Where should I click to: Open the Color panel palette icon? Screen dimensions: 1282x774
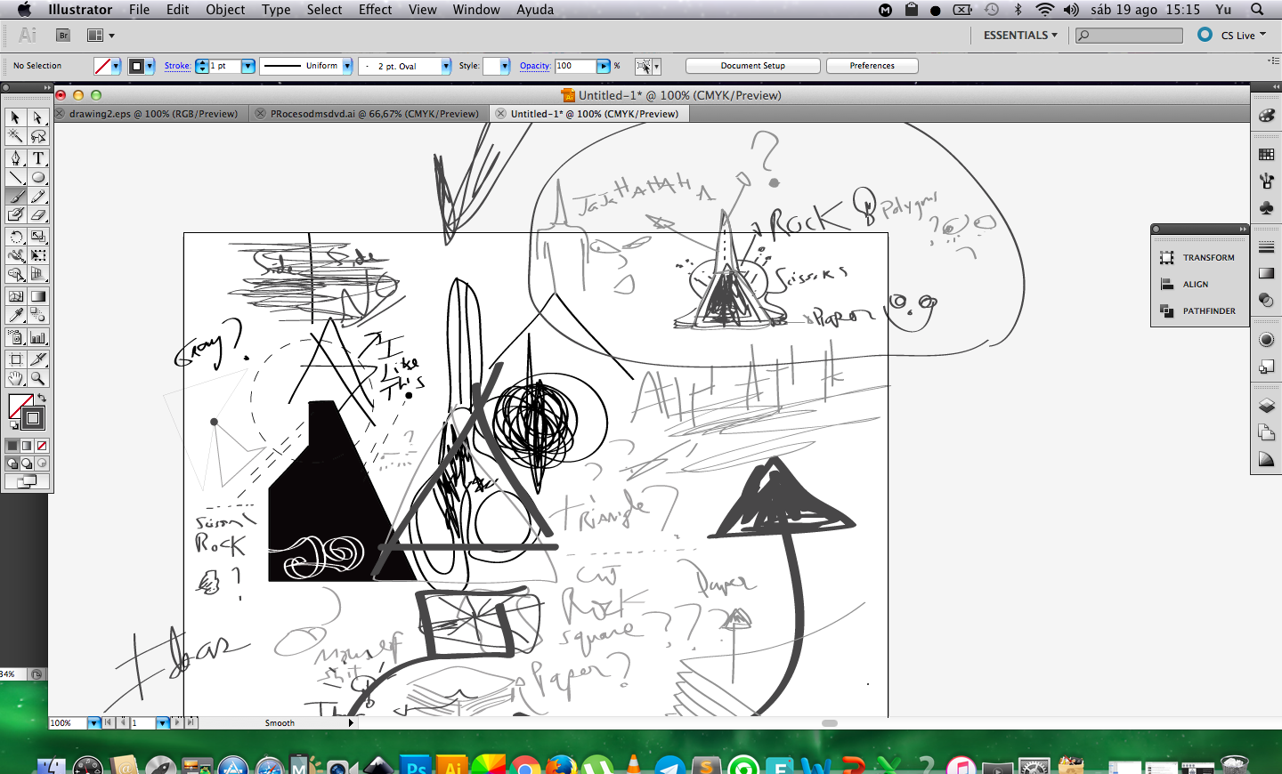coord(1266,116)
